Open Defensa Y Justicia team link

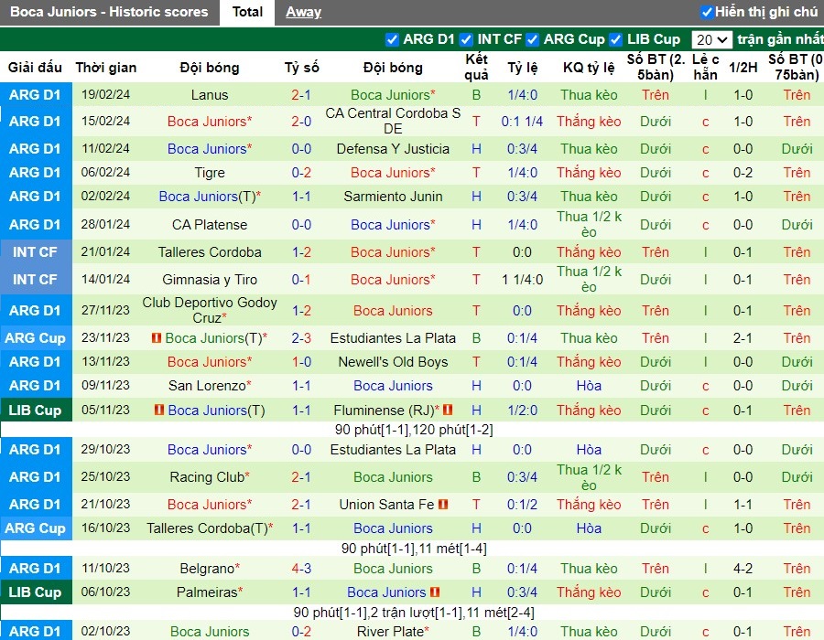tap(393, 149)
